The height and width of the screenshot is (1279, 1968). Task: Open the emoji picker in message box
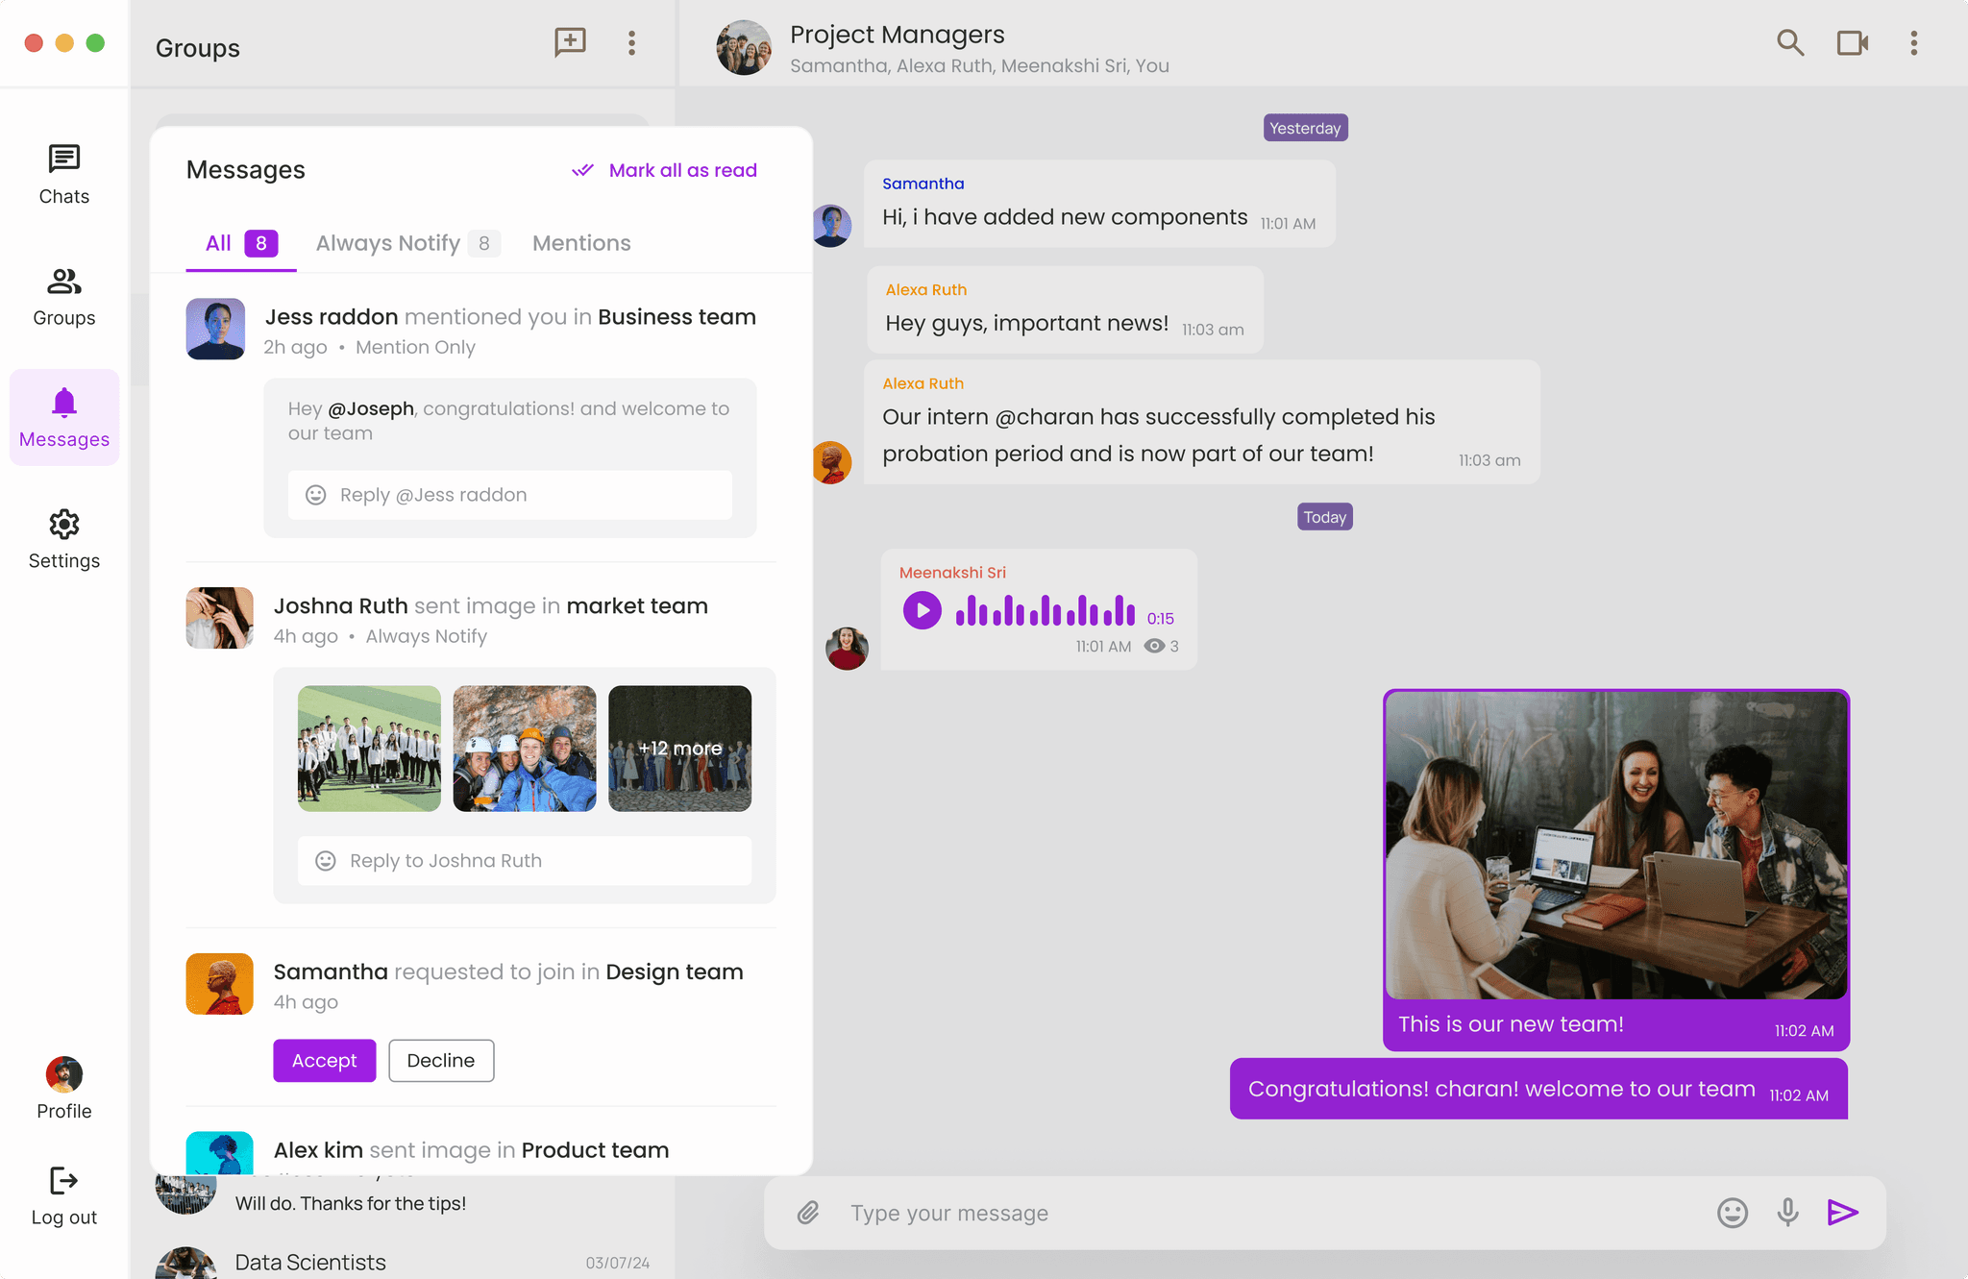(x=1732, y=1213)
